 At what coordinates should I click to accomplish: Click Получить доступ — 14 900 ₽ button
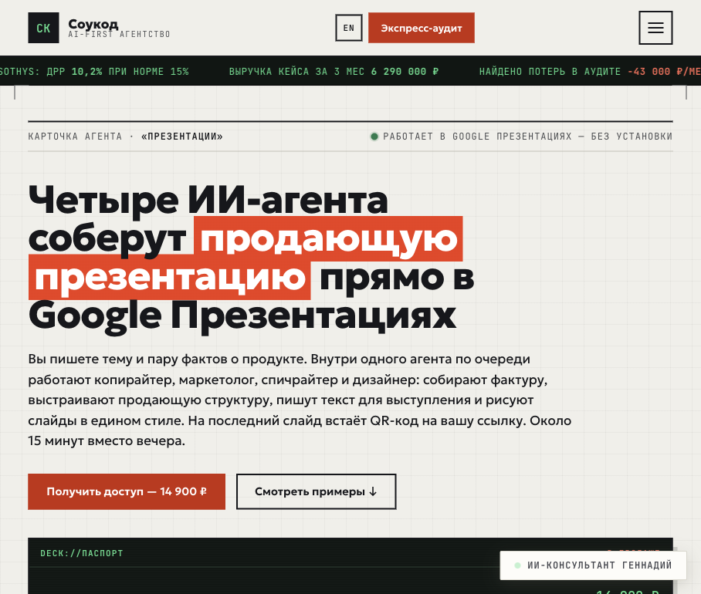[127, 491]
